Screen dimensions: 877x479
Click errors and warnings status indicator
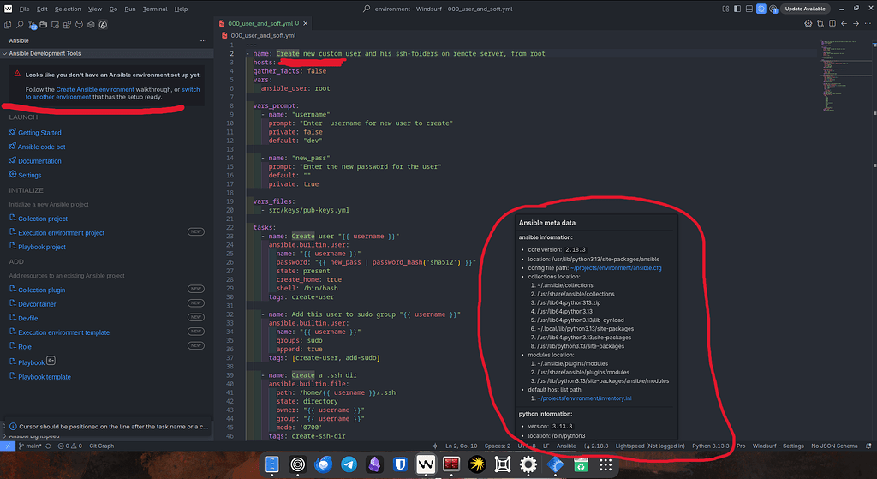pos(70,446)
